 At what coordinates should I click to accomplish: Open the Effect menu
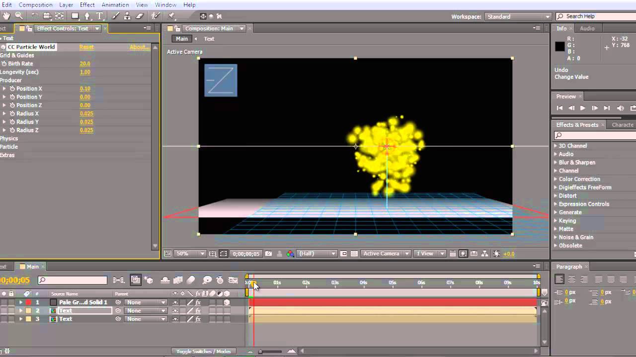coord(87,5)
